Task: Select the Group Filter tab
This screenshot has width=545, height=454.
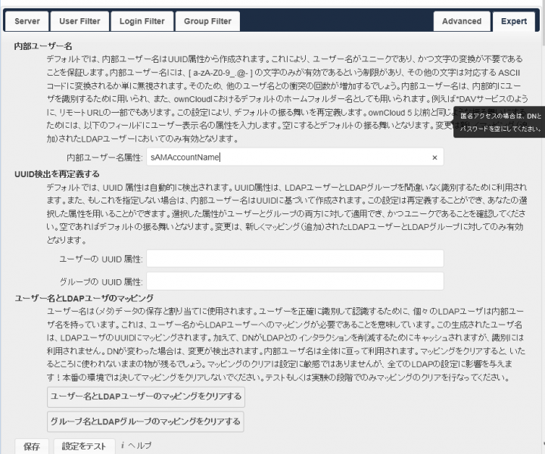Action: pyautogui.click(x=207, y=21)
